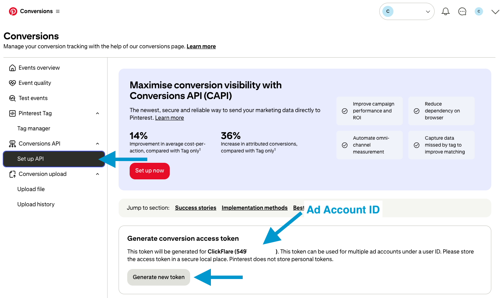Jump to Implementation methods section
The image size is (502, 298).
coord(254,208)
